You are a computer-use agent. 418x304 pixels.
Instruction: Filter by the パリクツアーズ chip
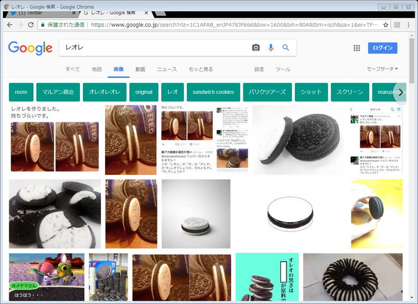point(267,92)
